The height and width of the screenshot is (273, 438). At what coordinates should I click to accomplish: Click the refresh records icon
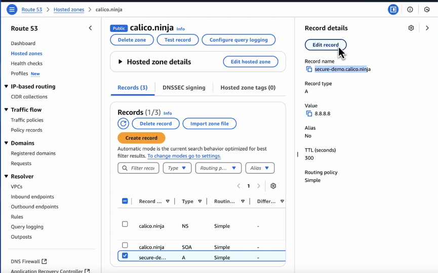coord(123,124)
